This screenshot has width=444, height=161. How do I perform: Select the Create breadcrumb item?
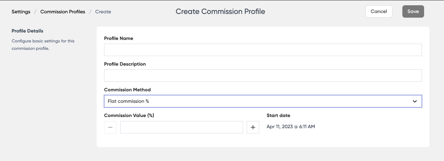tap(103, 12)
